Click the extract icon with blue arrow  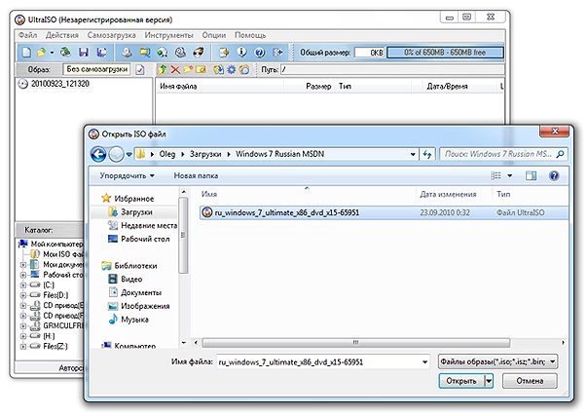[218, 69]
